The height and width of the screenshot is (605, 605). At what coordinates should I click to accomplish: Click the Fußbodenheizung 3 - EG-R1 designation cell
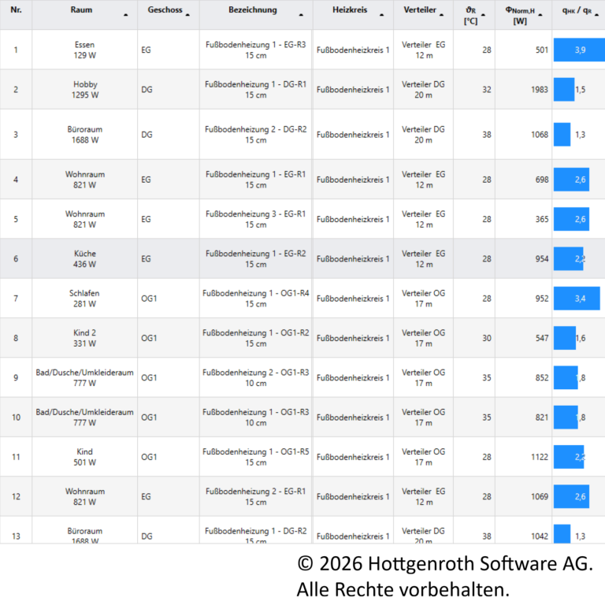pos(255,219)
